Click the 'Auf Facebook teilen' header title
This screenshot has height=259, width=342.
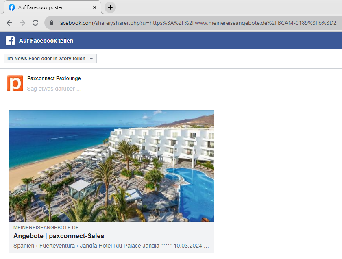pos(46,41)
